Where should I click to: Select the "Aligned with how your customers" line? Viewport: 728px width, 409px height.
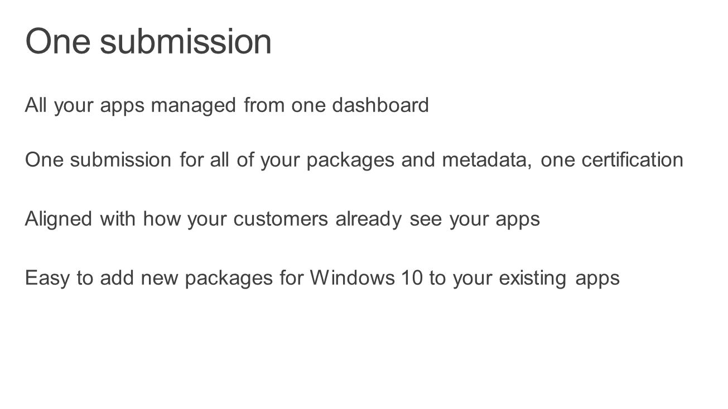pyautogui.click(x=282, y=220)
